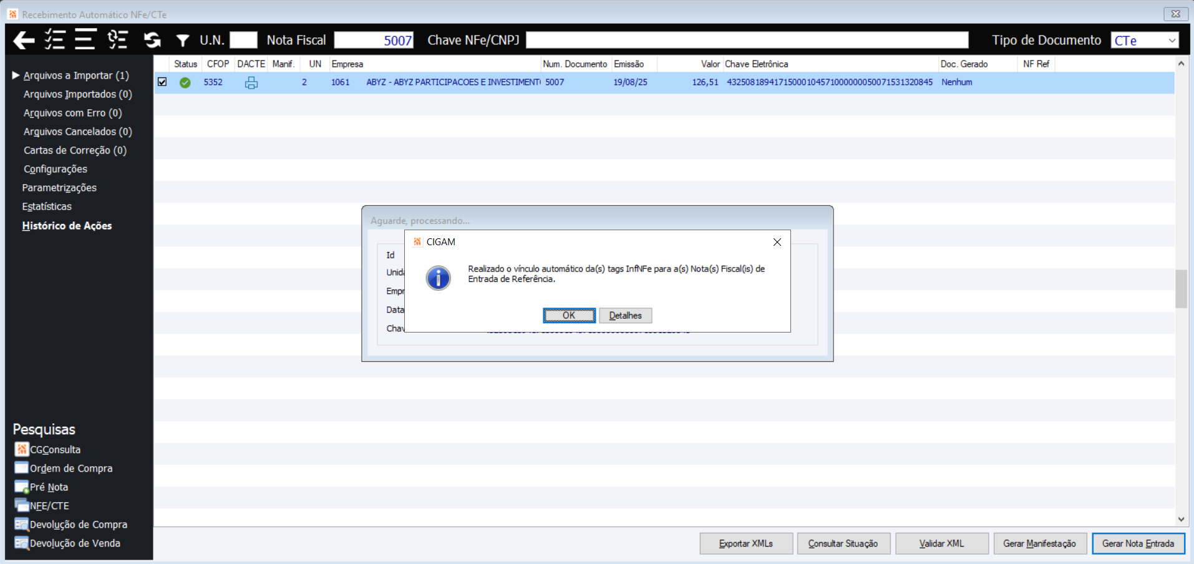Focus the U.N. input field
1194x564 pixels.
(x=243, y=40)
